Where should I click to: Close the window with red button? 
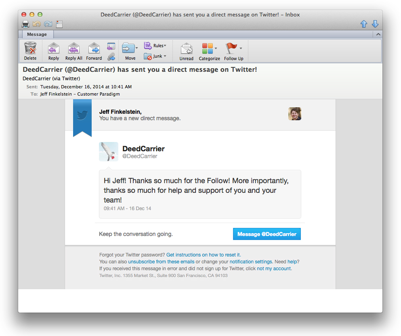24,15
